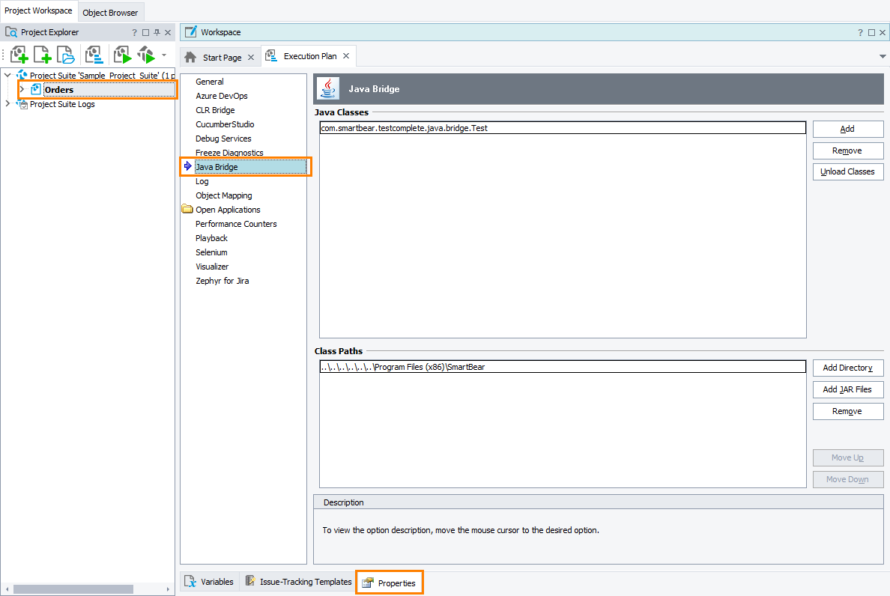Click the Add JAR Files button
The image size is (890, 596).
click(847, 389)
